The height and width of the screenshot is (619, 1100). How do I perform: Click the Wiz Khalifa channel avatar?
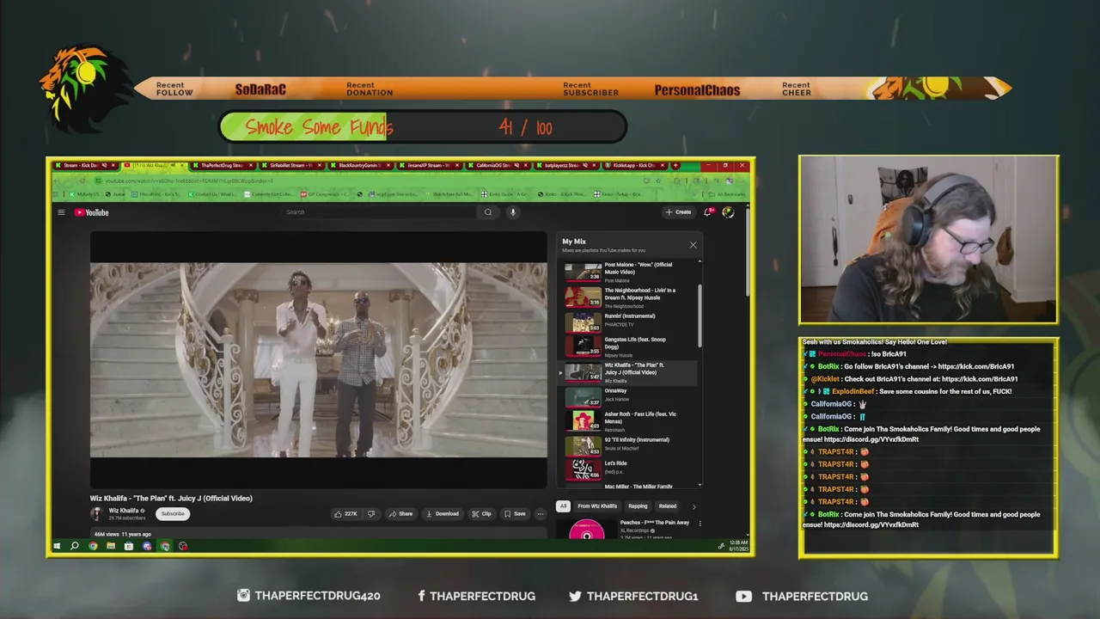pyautogui.click(x=97, y=513)
